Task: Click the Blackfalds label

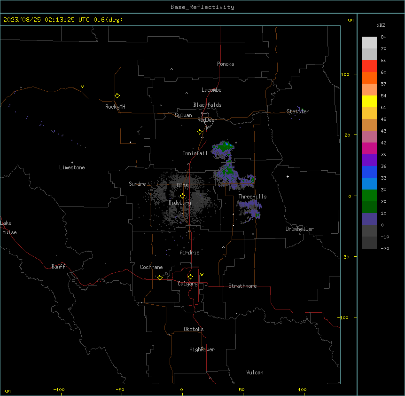Action: click(207, 105)
